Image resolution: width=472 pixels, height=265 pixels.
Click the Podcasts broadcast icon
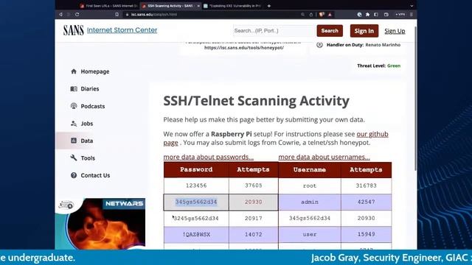click(x=74, y=106)
